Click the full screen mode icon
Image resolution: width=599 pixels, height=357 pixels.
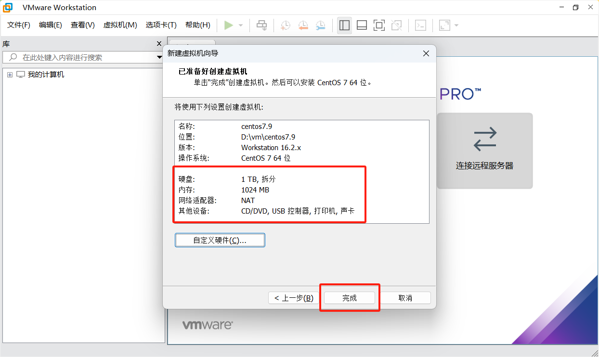point(379,25)
